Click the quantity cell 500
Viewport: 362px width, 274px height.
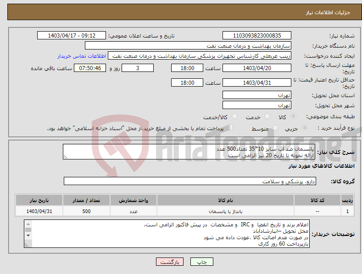[x=86, y=211]
